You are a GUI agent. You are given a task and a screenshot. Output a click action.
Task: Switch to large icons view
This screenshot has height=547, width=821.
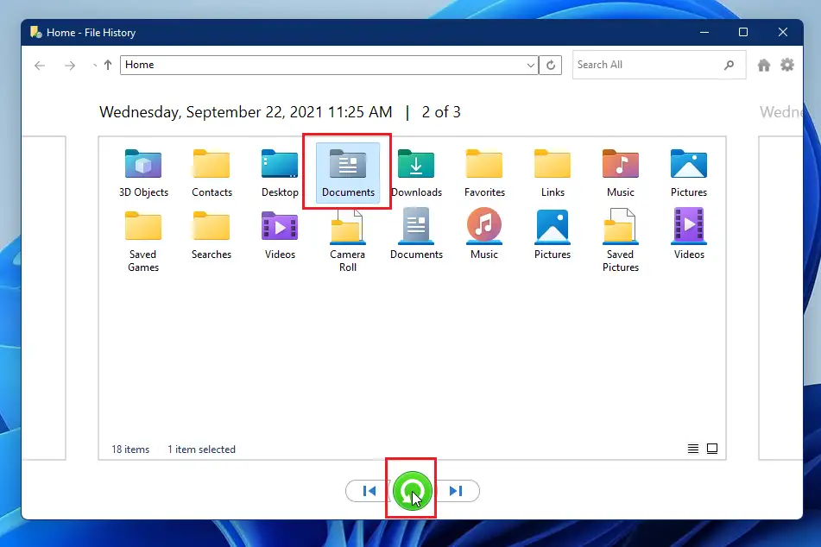(712, 449)
